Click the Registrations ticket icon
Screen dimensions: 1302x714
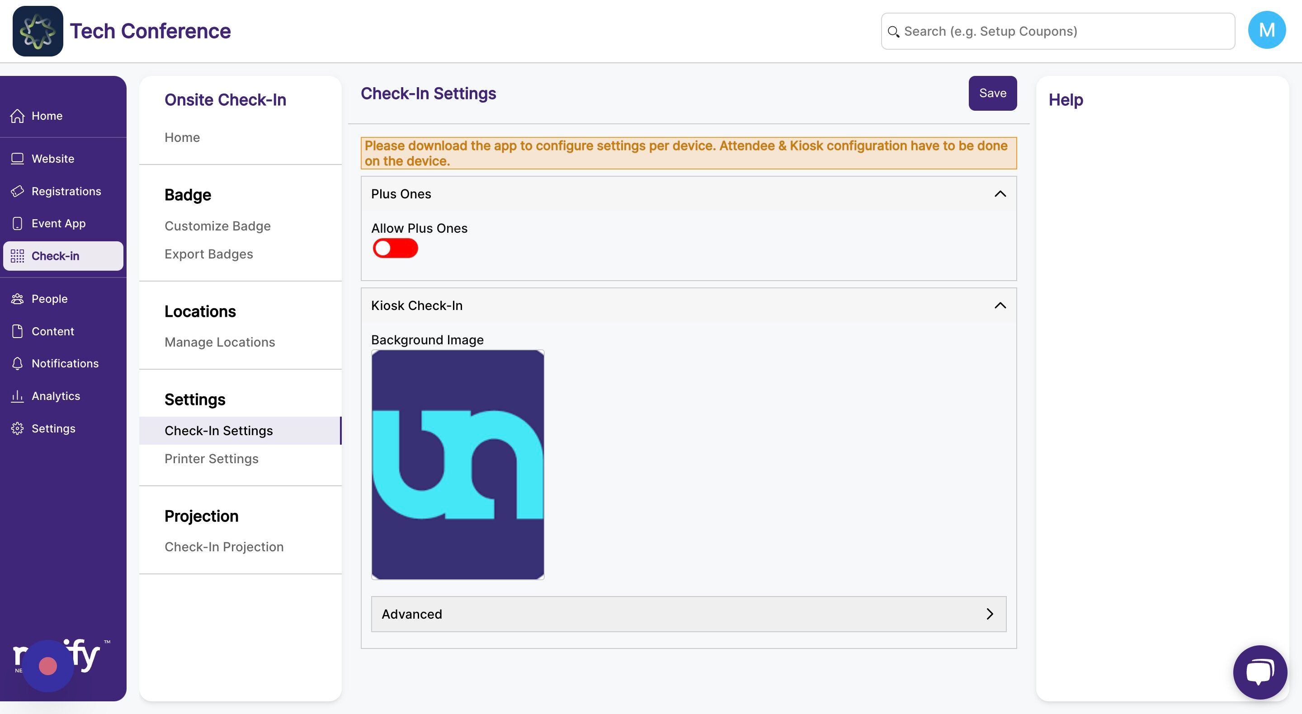point(17,191)
